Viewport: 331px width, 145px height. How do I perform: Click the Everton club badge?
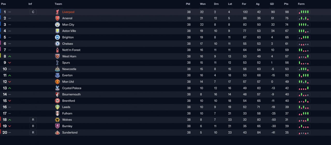(57, 75)
